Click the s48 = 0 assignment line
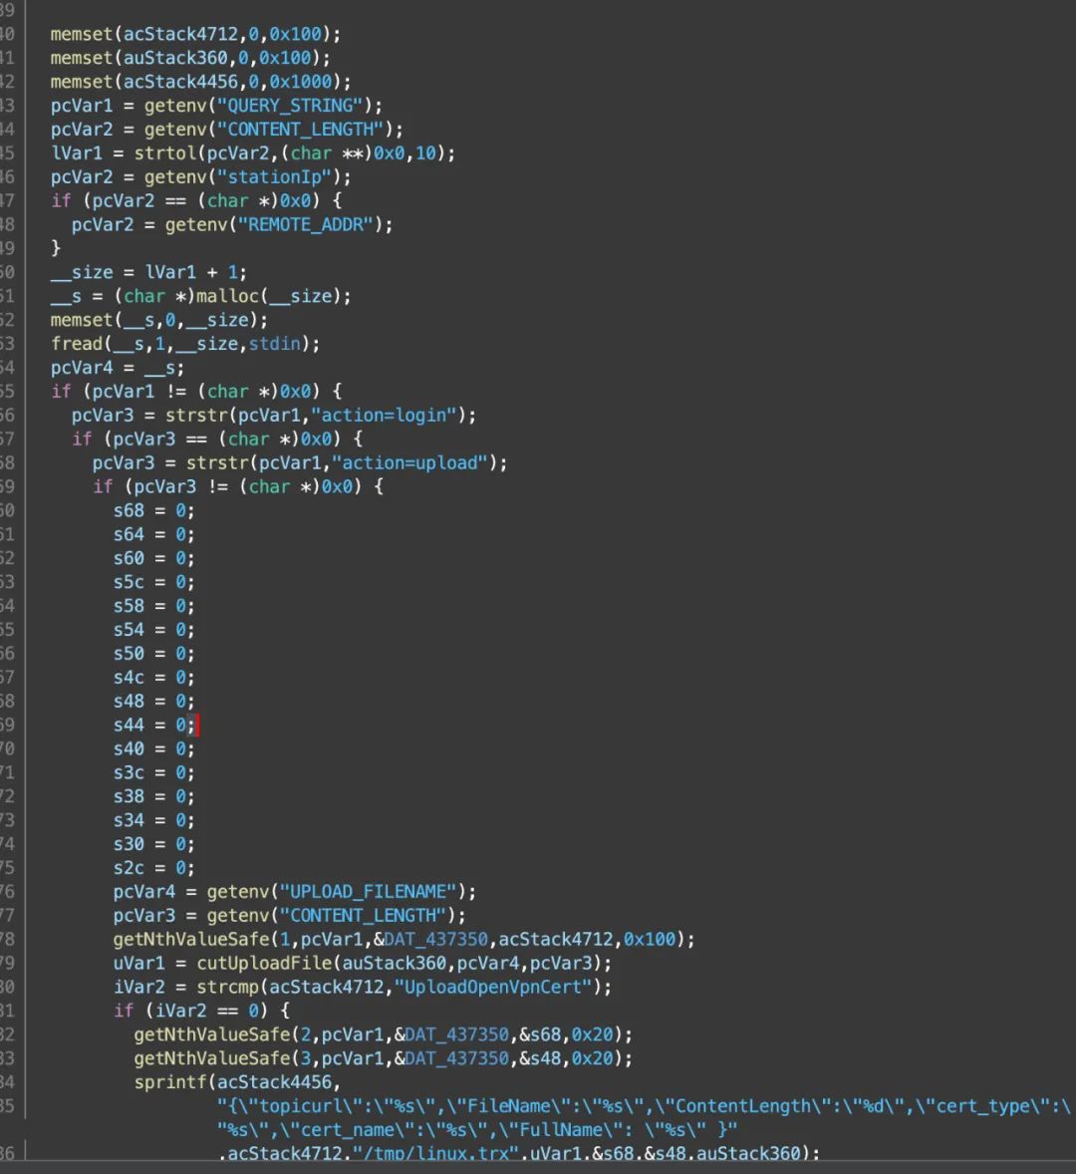 pyautogui.click(x=153, y=702)
